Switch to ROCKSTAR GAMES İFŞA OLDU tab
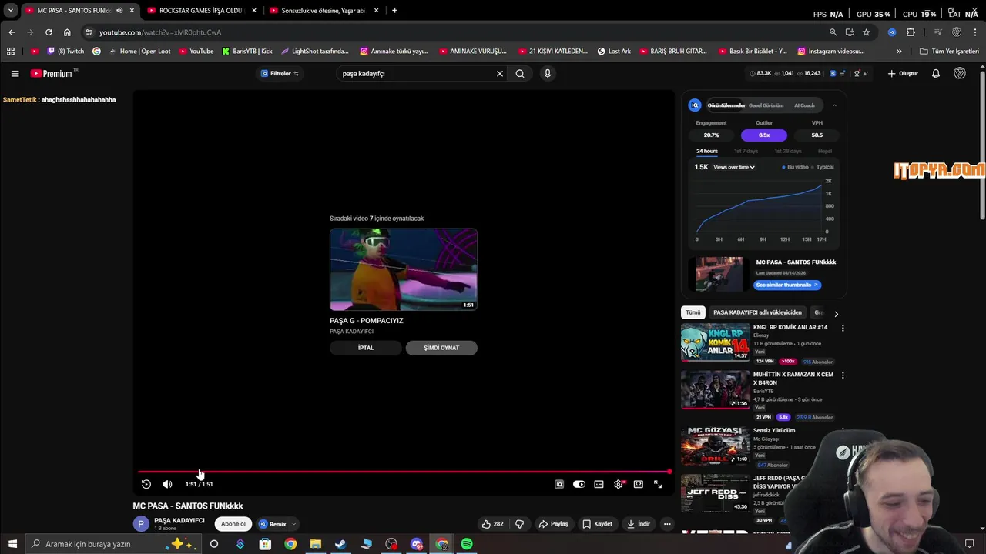This screenshot has height=554, width=986. point(200,11)
